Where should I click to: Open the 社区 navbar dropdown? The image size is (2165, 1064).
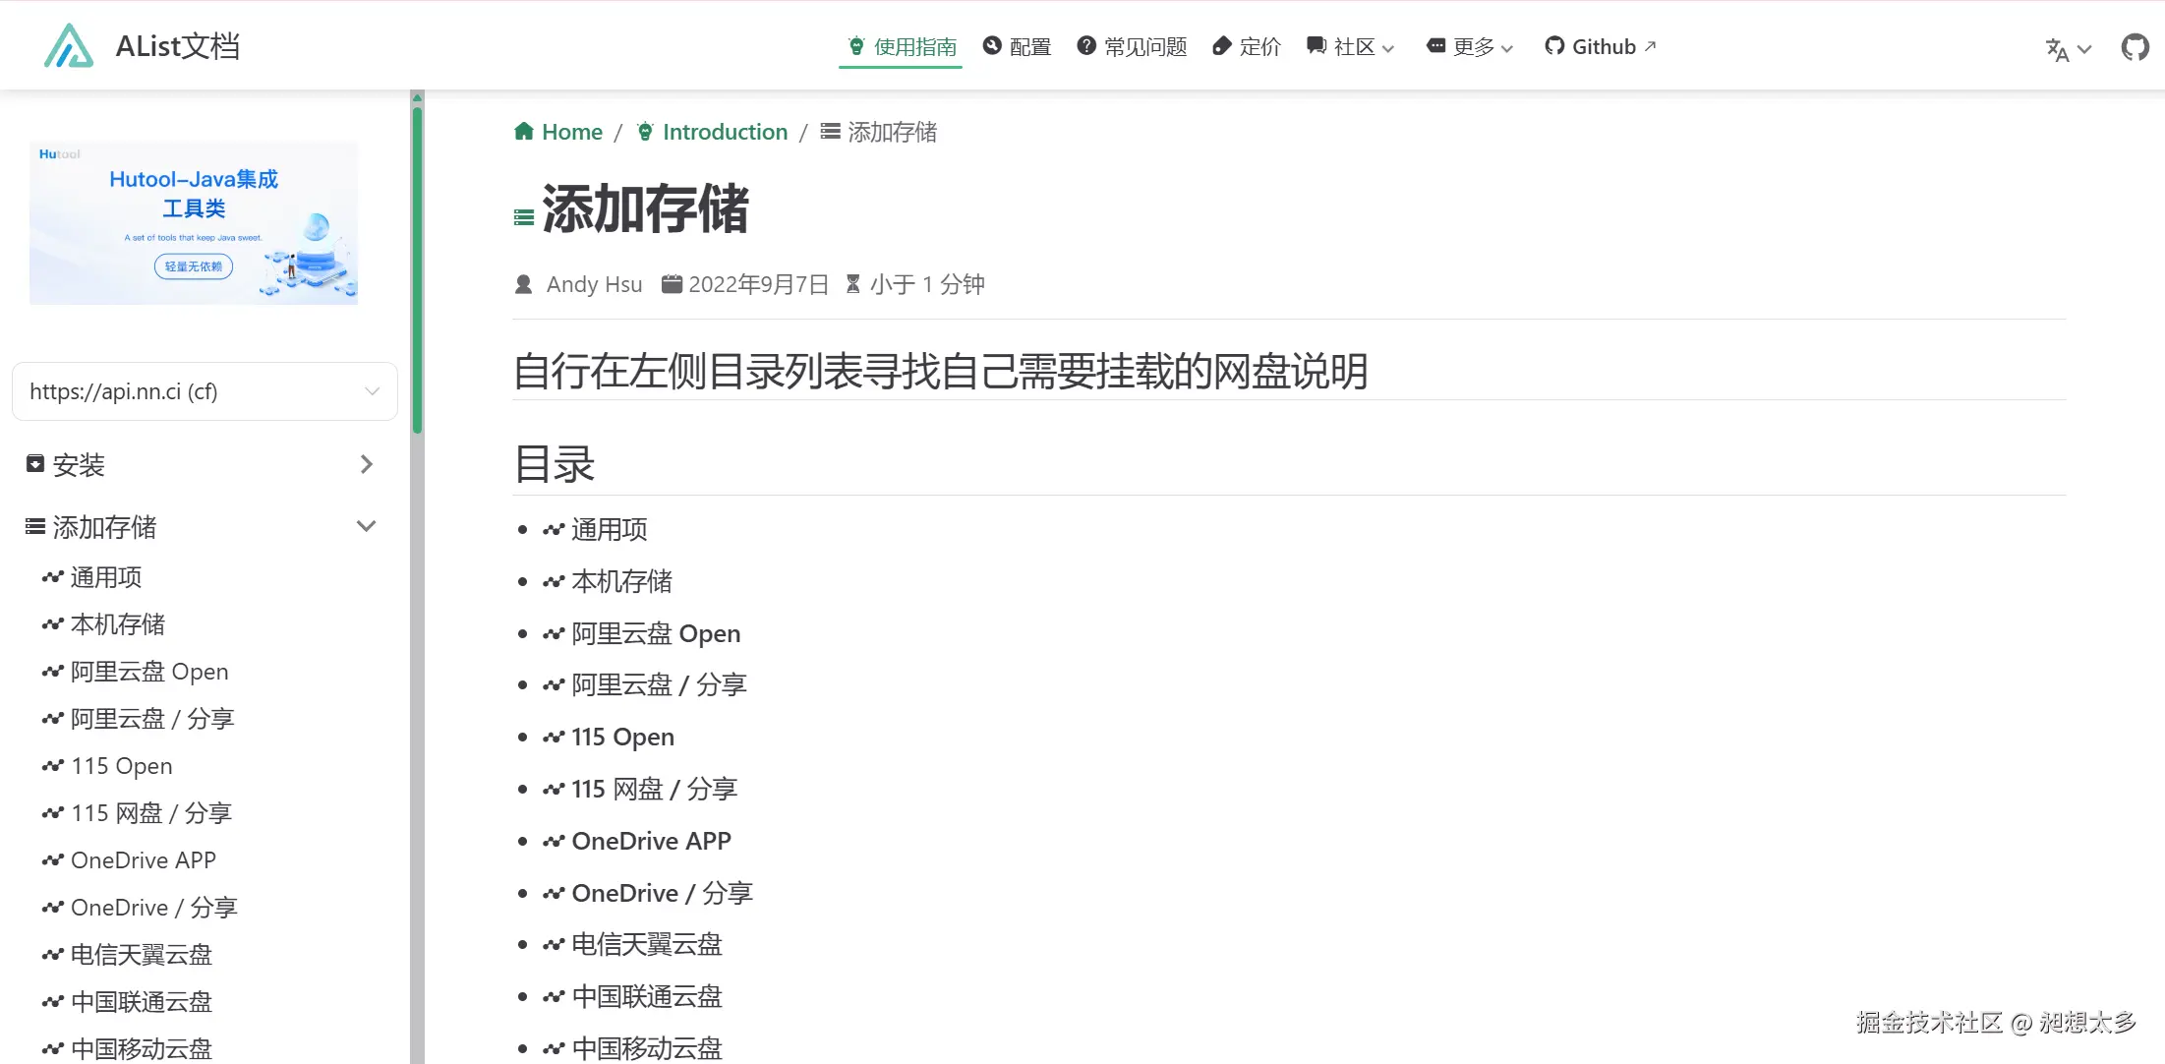(x=1352, y=47)
